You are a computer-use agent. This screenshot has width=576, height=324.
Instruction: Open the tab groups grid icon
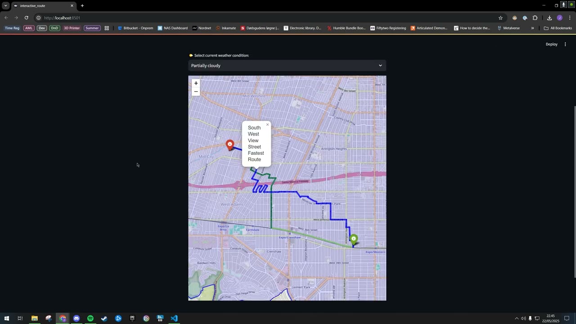click(107, 28)
